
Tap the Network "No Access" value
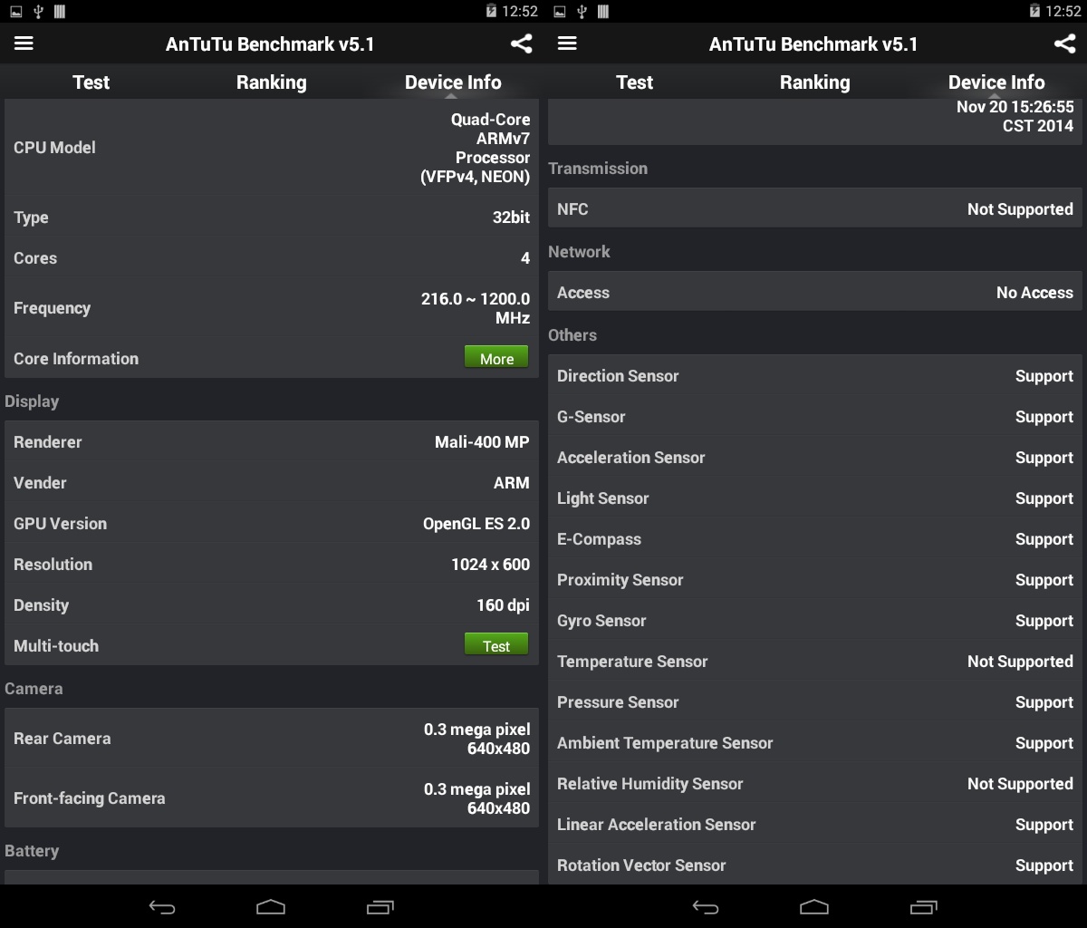[x=1034, y=293]
